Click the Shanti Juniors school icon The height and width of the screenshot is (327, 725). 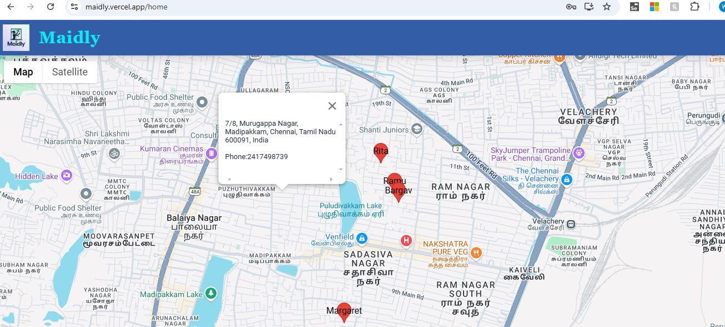[x=416, y=129]
